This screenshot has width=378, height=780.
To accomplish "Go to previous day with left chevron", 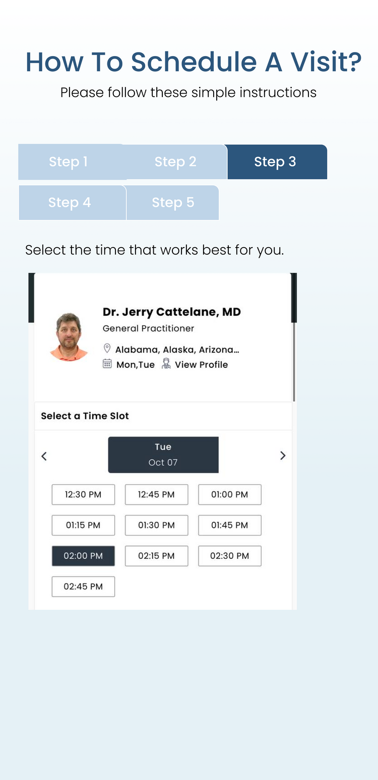I will (x=44, y=456).
